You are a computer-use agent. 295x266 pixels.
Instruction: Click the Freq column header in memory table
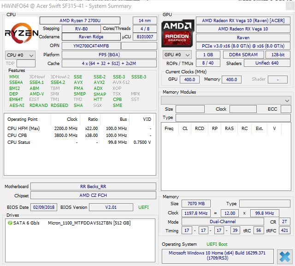pos(169,129)
